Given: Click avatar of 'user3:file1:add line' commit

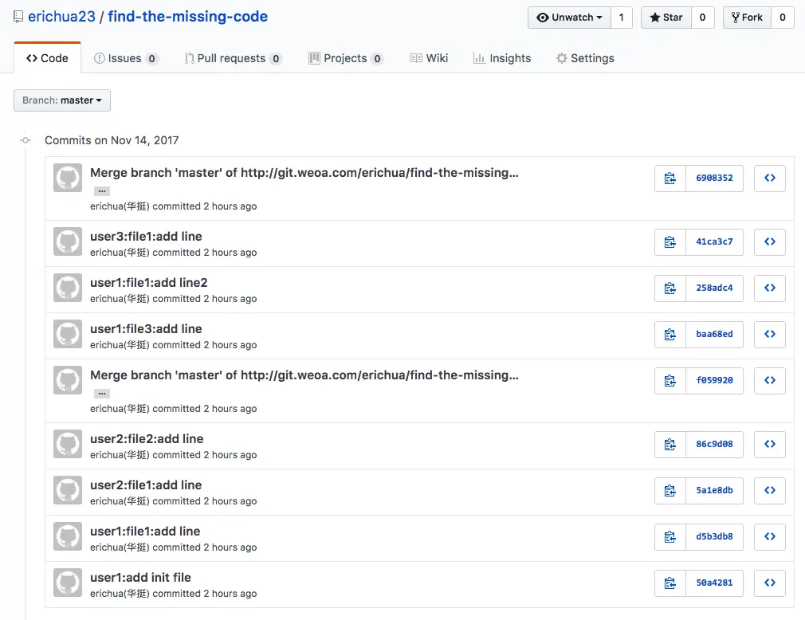Looking at the screenshot, I should point(68,241).
